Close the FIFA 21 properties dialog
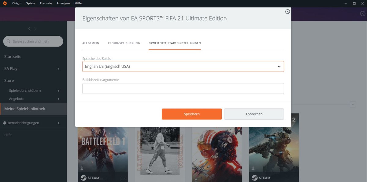This screenshot has width=367, height=182. 287,12
